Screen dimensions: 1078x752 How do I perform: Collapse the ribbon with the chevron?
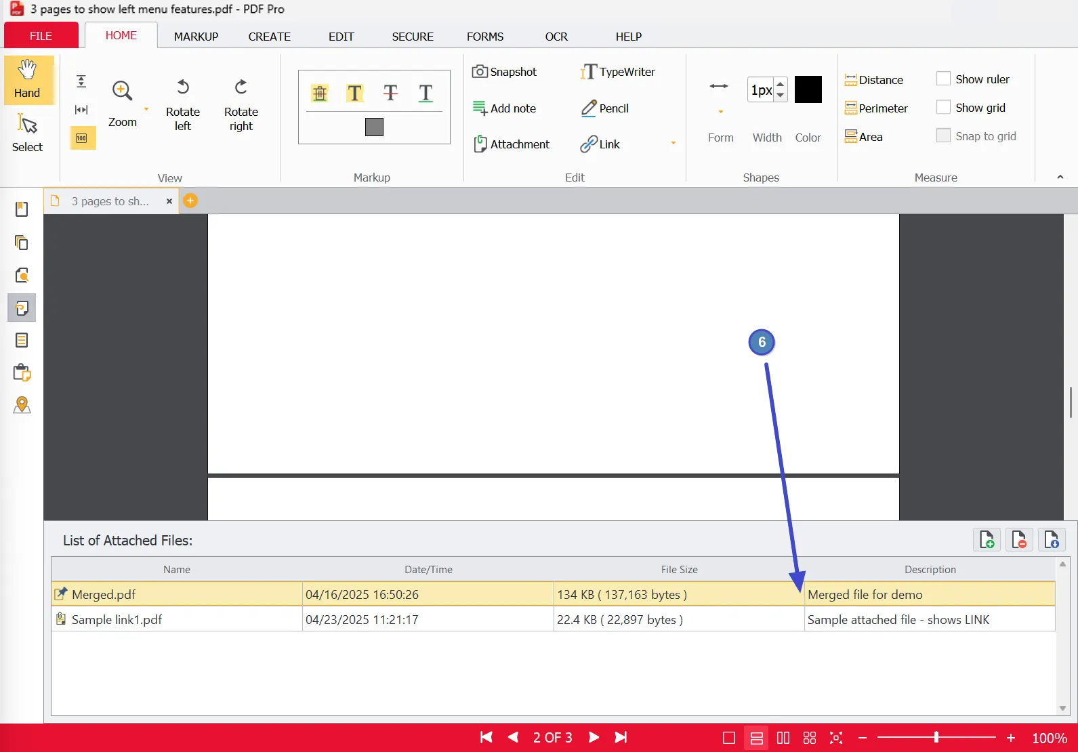click(1060, 177)
